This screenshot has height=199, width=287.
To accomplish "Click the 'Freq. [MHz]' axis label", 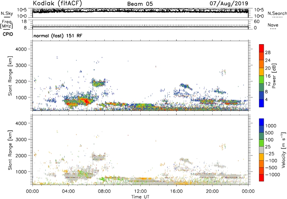I will 6,24.
